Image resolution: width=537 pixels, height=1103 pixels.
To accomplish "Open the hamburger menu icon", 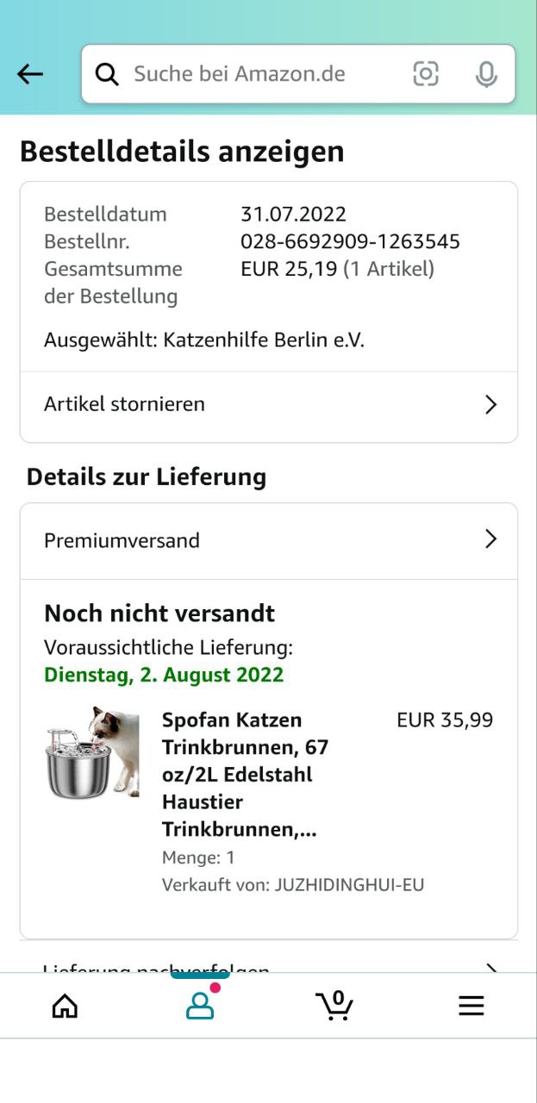I will click(x=471, y=1006).
